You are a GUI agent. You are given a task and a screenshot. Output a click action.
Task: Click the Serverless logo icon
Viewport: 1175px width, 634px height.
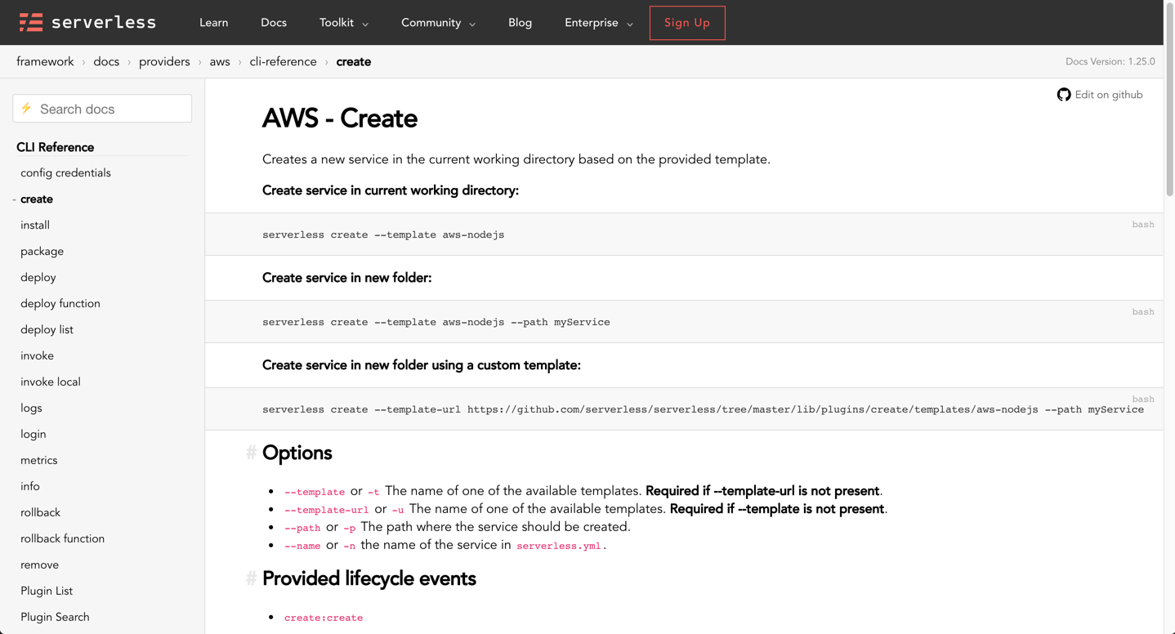pyautogui.click(x=31, y=23)
